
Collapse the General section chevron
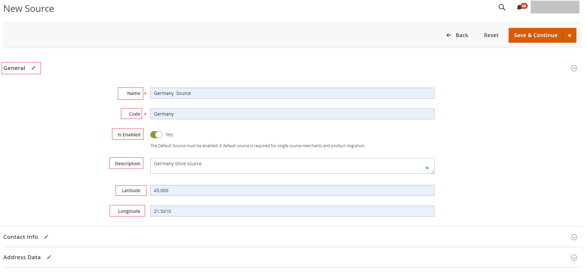point(574,68)
